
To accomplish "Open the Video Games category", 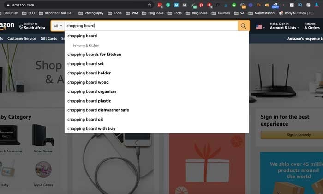I will click(43, 139).
